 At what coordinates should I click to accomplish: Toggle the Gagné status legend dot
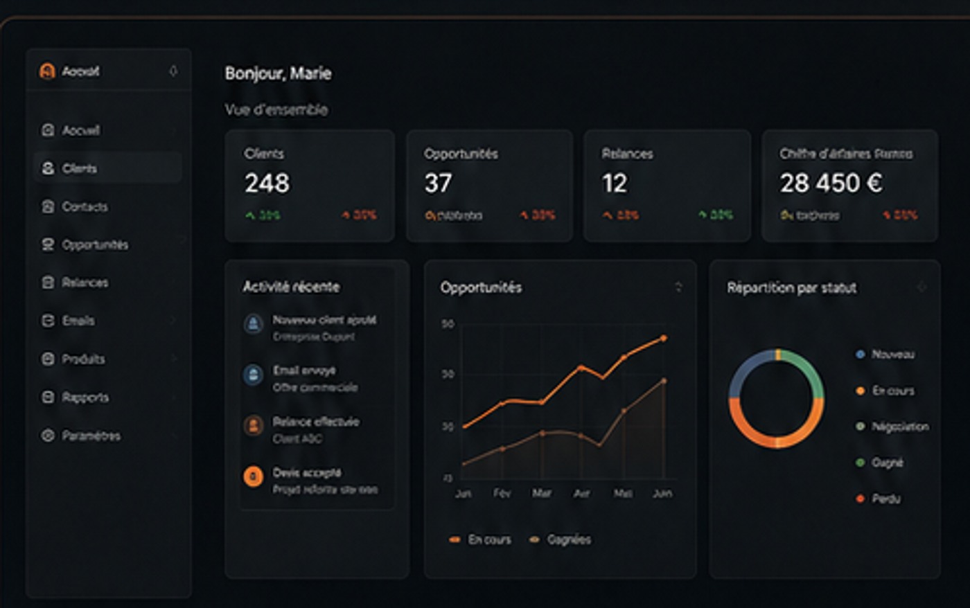coord(861,463)
